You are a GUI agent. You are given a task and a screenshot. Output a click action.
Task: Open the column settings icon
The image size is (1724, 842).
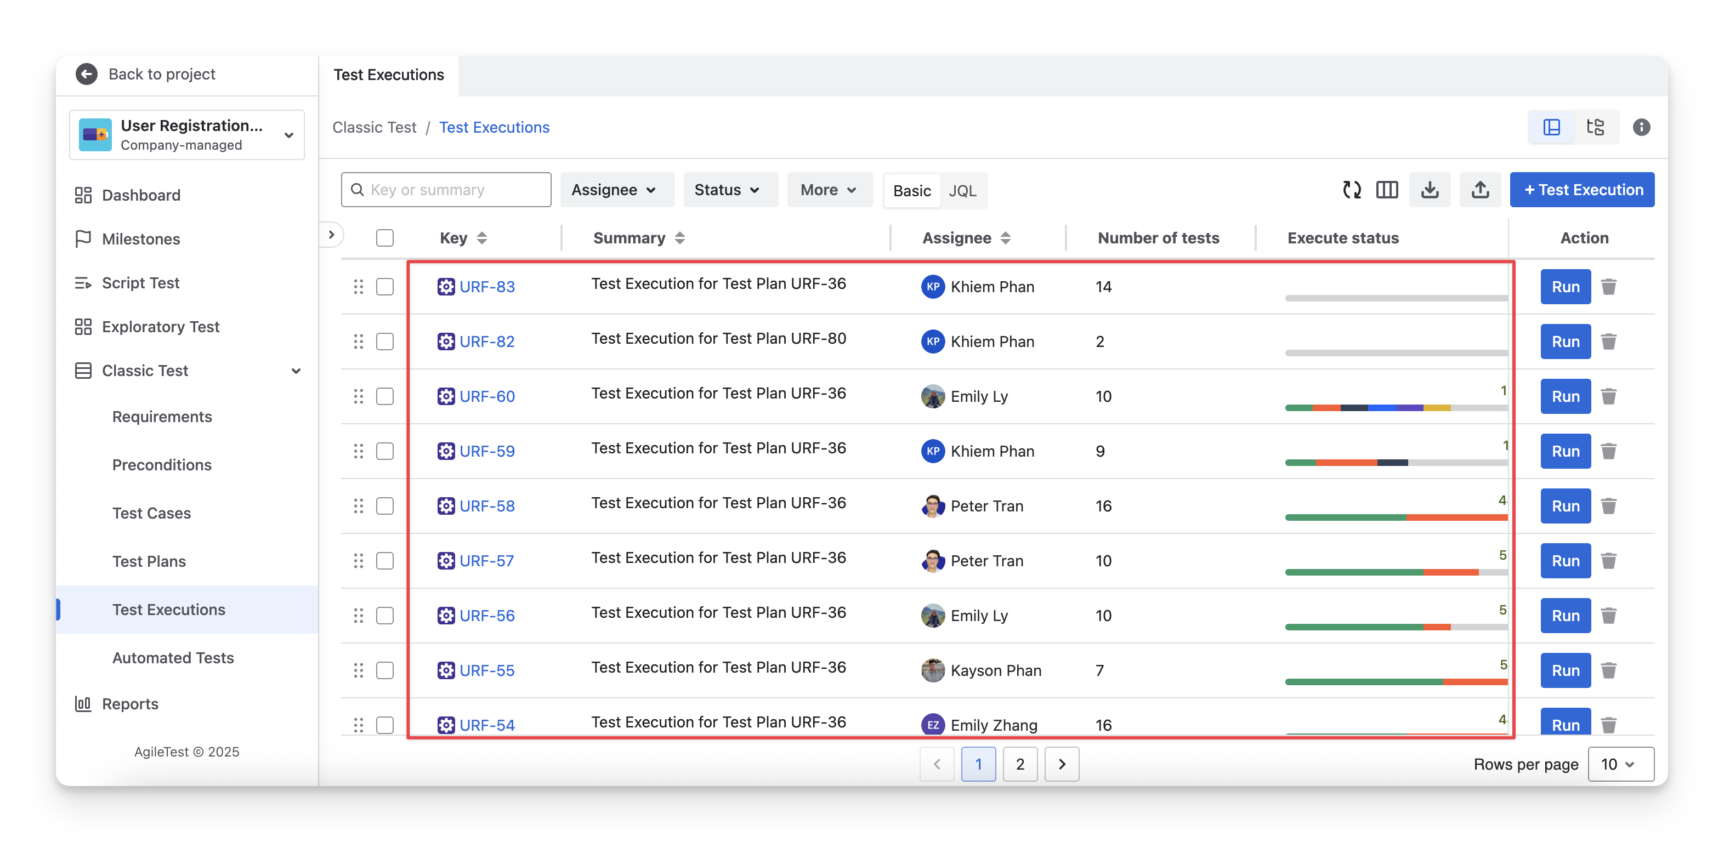(1387, 190)
